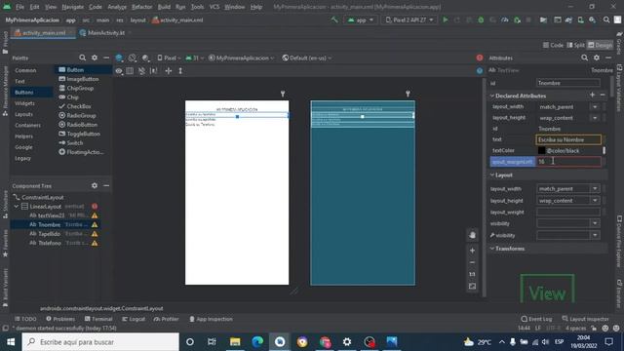This screenshot has height=351, width=624.
Task: Open the Navigate menu
Action: click(x=73, y=7)
